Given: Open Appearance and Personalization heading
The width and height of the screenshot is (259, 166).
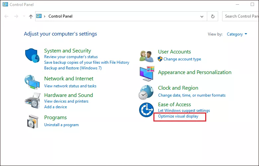Looking at the screenshot, I should 195,72.
